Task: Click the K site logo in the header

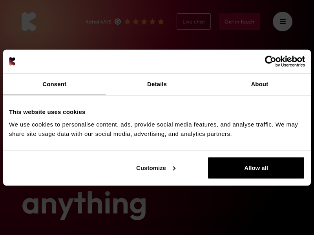Action: (x=29, y=22)
